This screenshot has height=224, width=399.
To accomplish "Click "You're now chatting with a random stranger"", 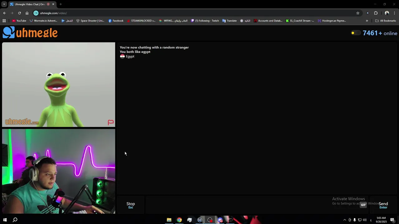I will tap(154, 47).
